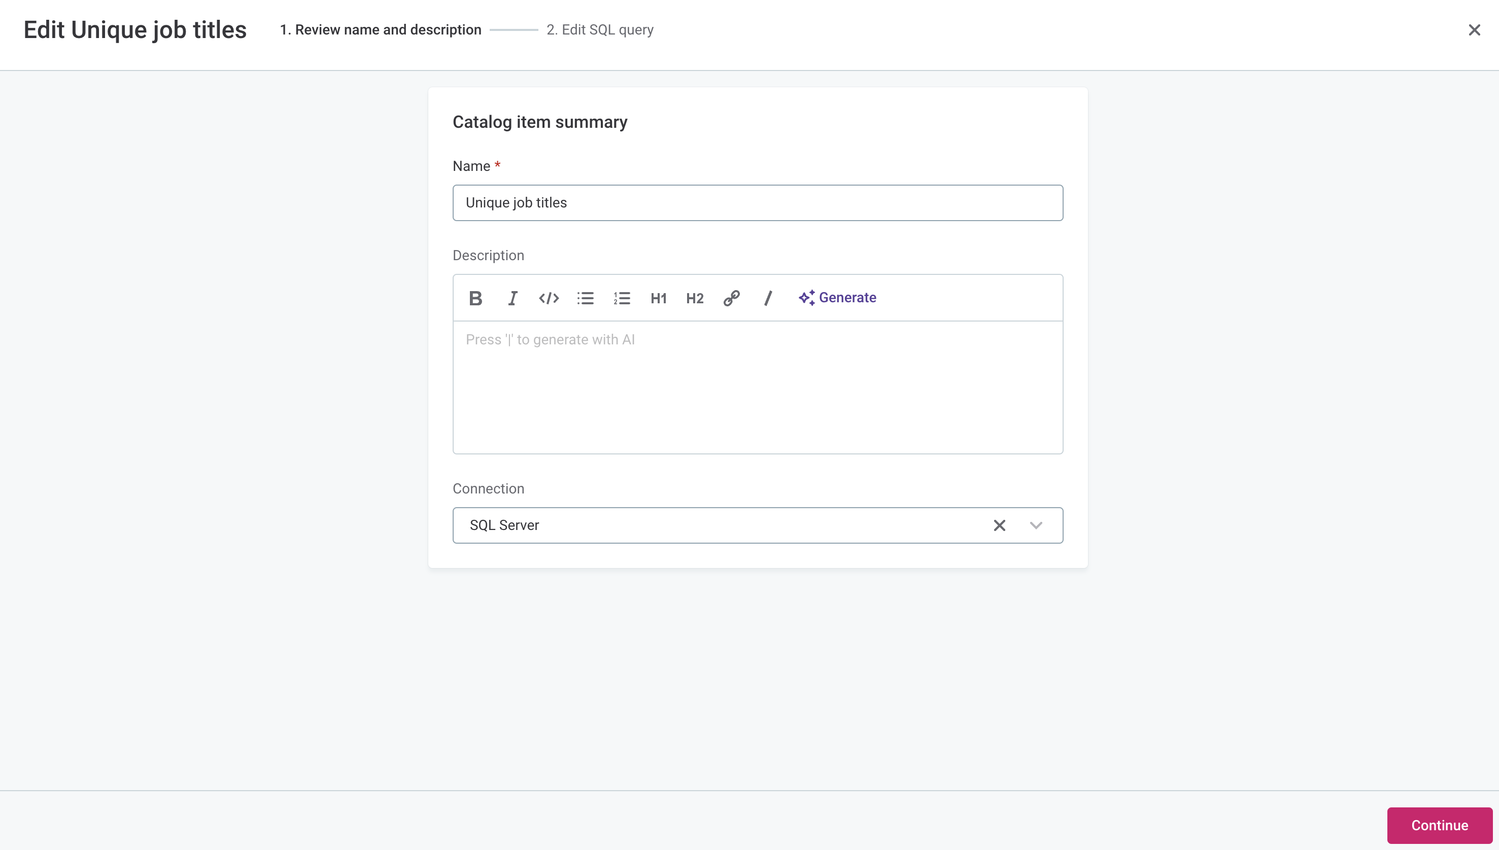The image size is (1499, 850).
Task: Click the description text area
Action: click(x=758, y=387)
